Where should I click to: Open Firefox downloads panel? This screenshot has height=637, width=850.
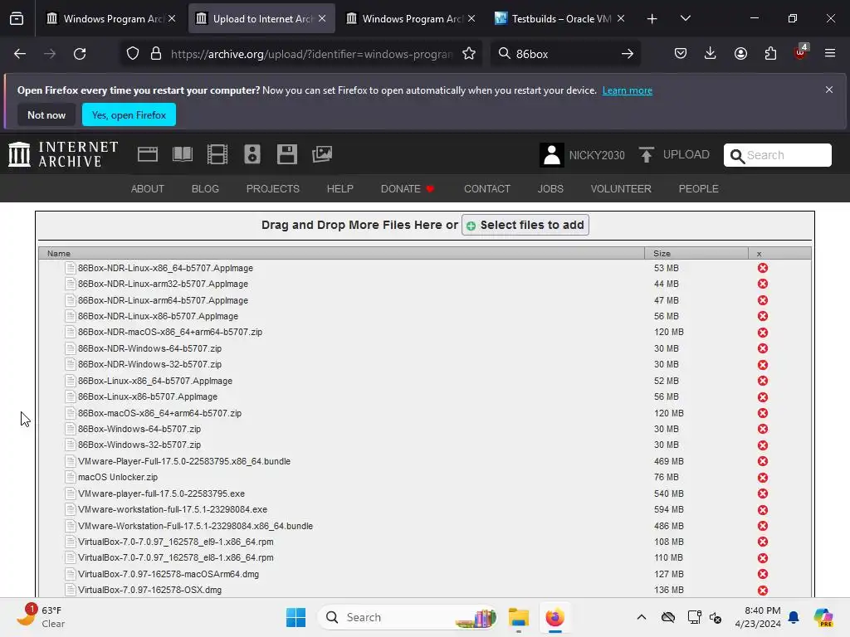click(711, 54)
